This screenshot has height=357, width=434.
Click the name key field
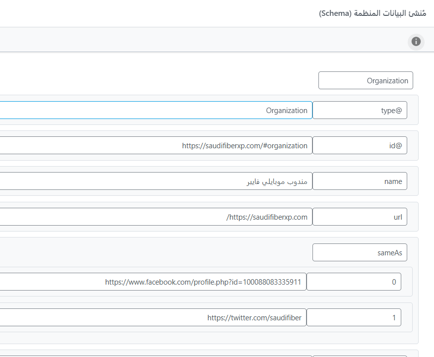[360, 181]
